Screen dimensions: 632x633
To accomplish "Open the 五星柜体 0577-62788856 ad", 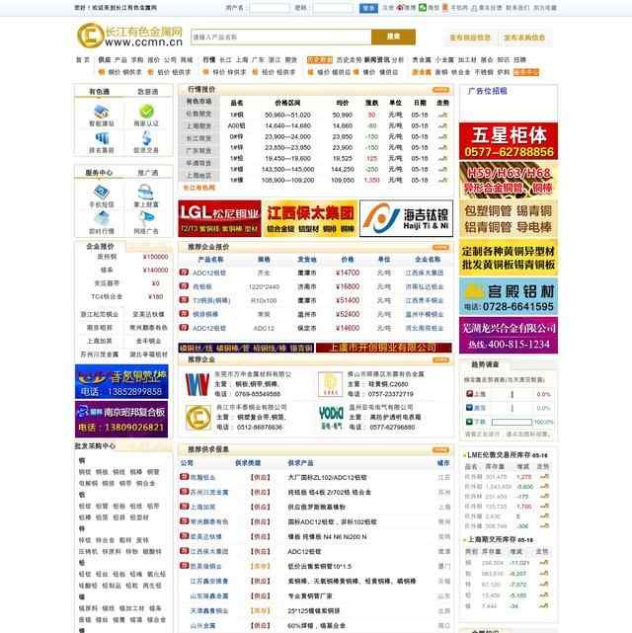I will [509, 141].
